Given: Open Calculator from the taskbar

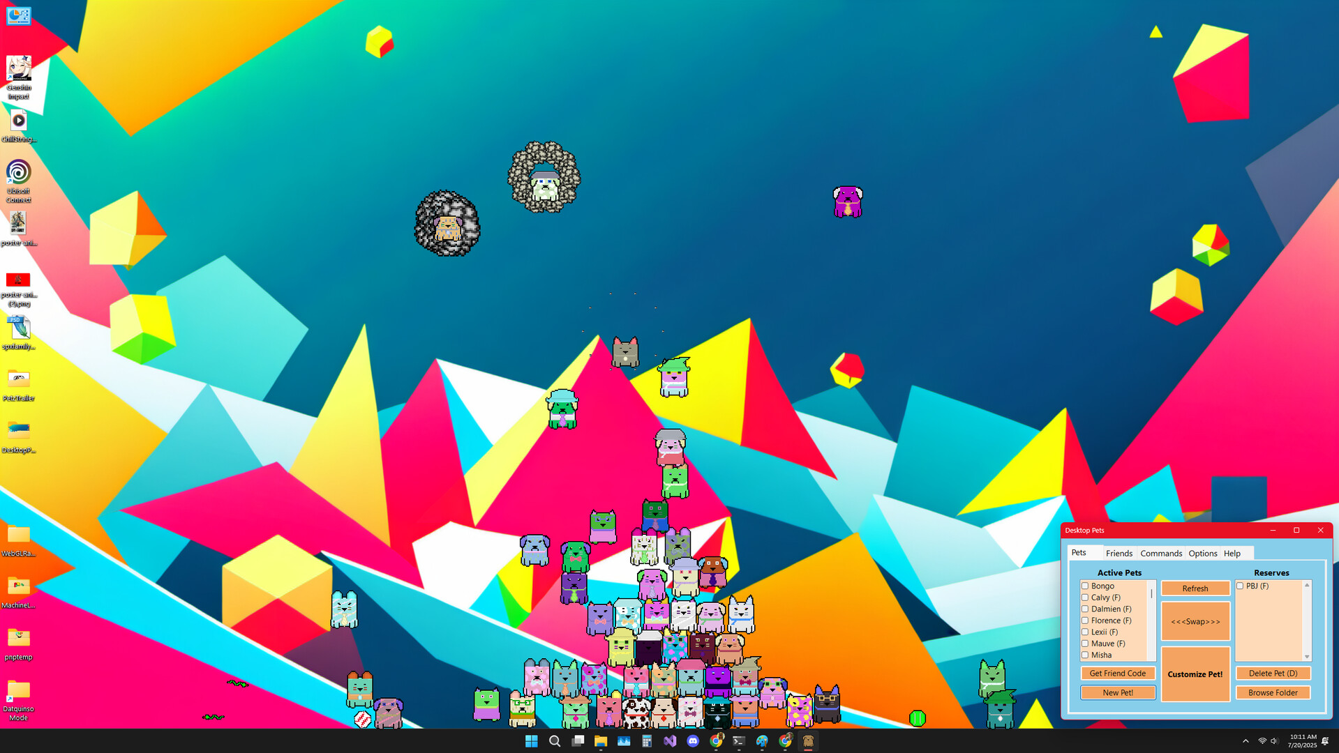Looking at the screenshot, I should (646, 741).
